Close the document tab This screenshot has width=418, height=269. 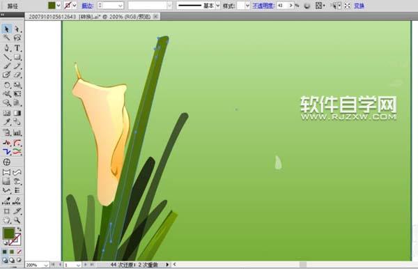(x=155, y=17)
